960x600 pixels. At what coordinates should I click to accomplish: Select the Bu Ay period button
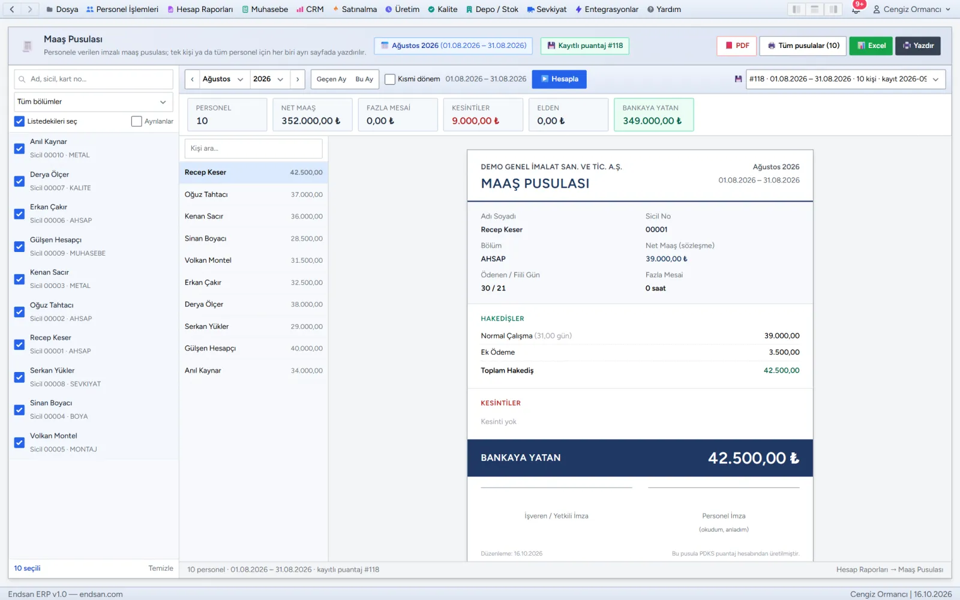point(364,79)
